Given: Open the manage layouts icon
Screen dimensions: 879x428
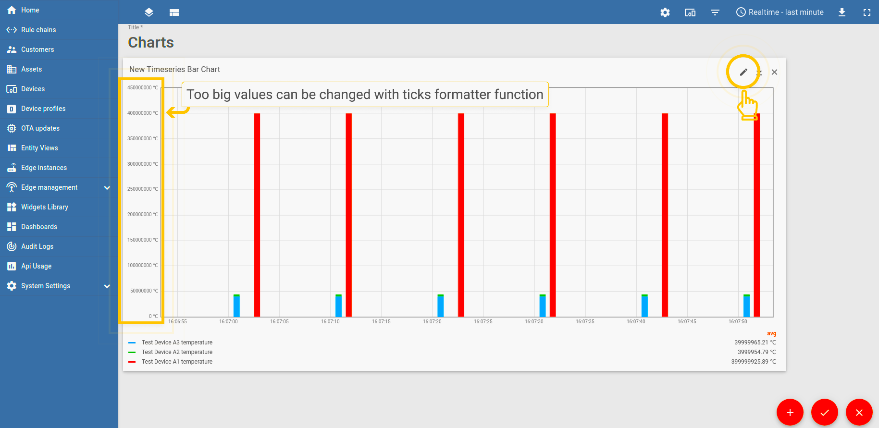Looking at the screenshot, I should [174, 12].
